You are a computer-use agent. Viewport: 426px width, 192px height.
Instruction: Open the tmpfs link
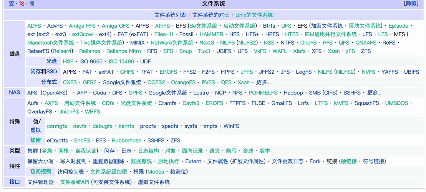coord(210,126)
